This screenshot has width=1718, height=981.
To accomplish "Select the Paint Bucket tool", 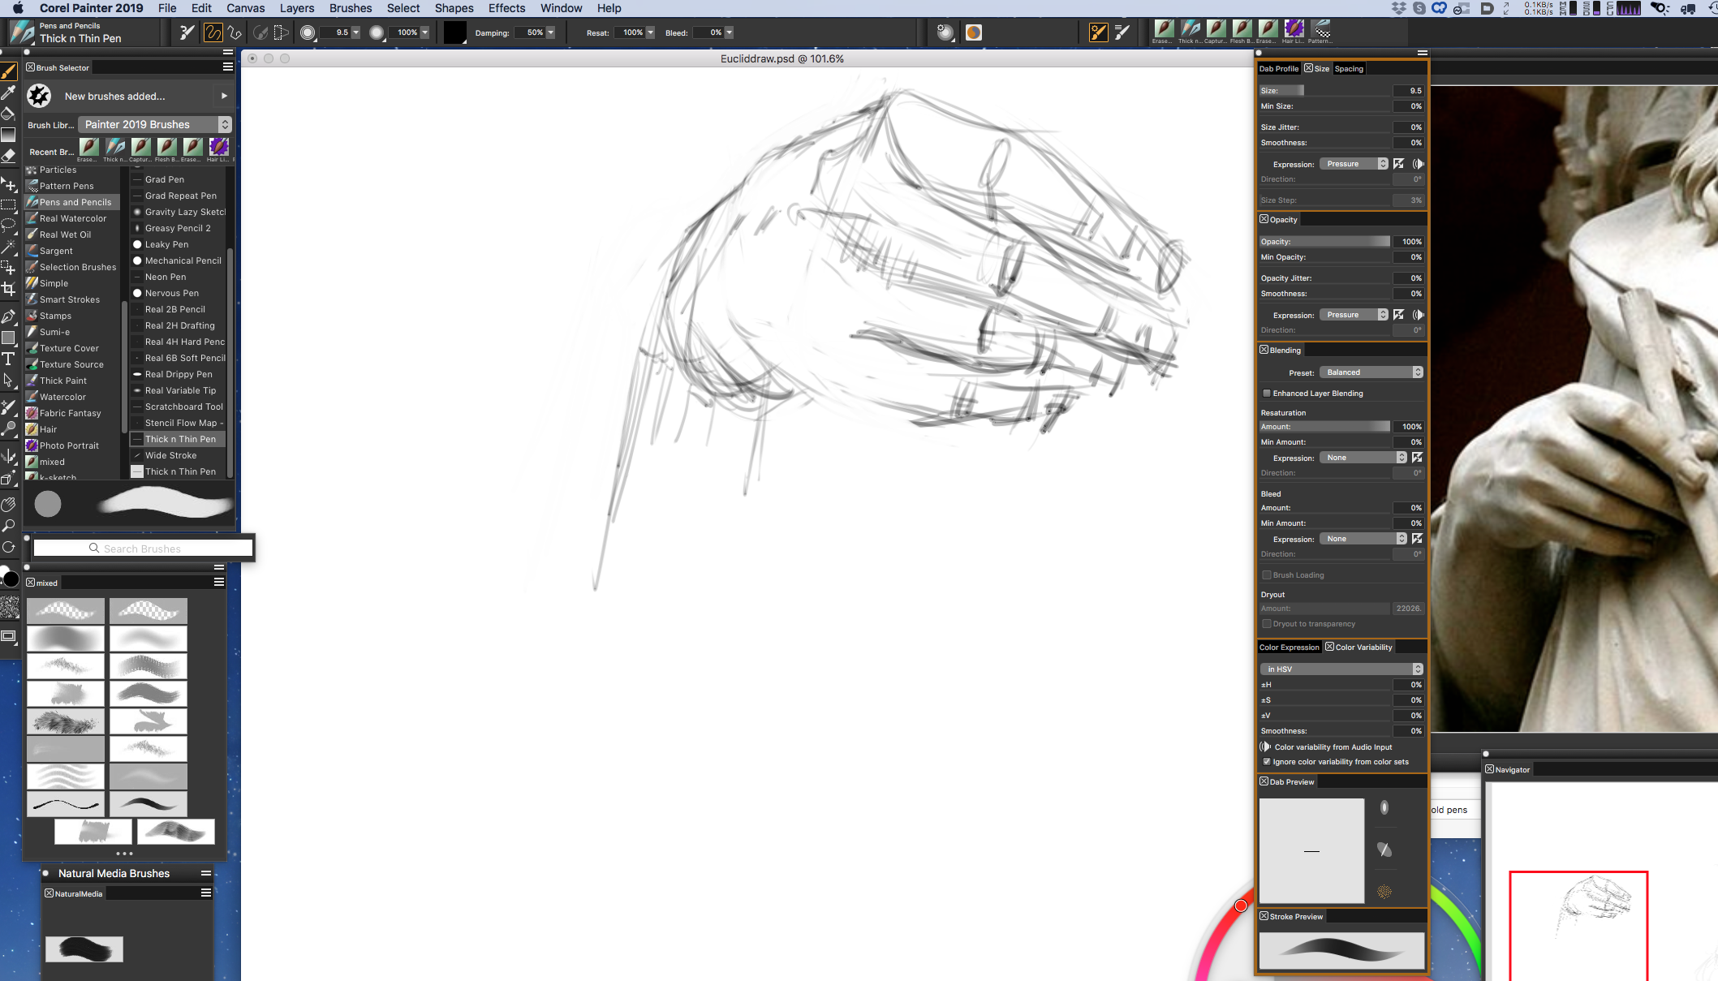I will click(9, 114).
